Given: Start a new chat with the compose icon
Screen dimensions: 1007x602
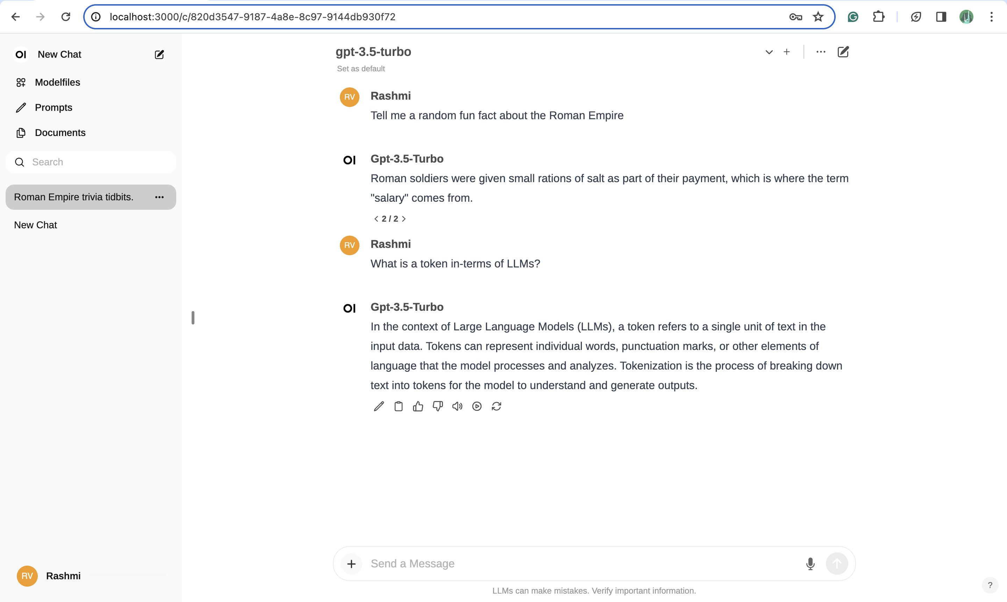Looking at the screenshot, I should coord(159,54).
